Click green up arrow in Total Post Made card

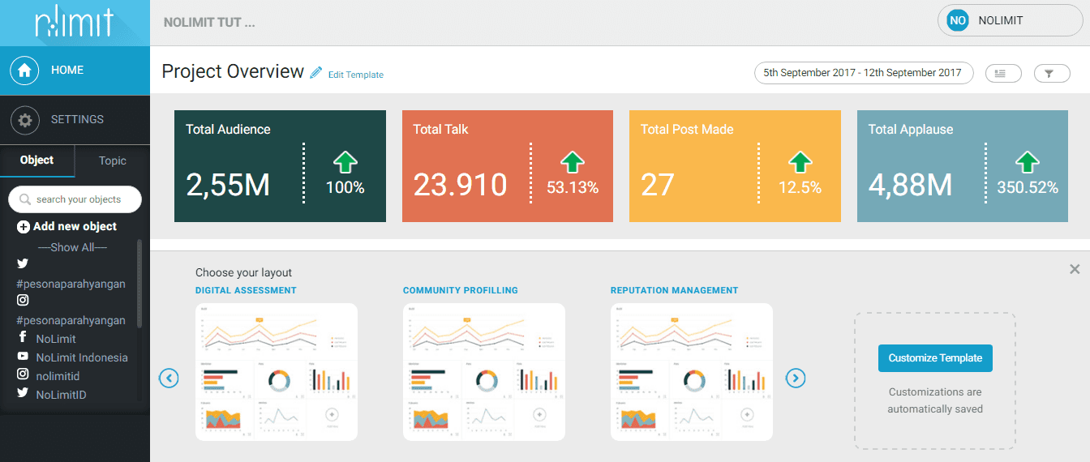800,161
